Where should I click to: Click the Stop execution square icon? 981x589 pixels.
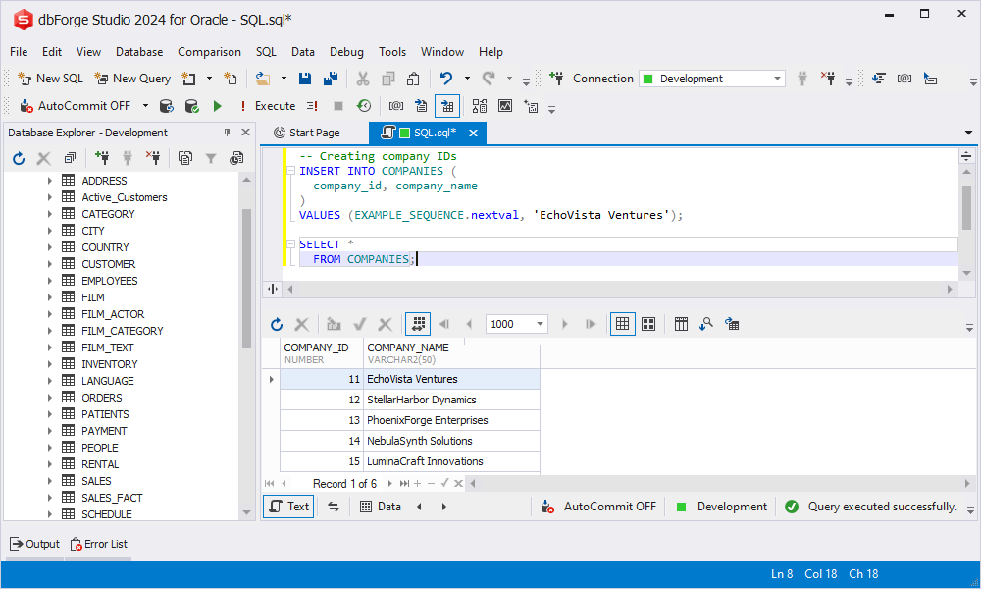point(338,106)
